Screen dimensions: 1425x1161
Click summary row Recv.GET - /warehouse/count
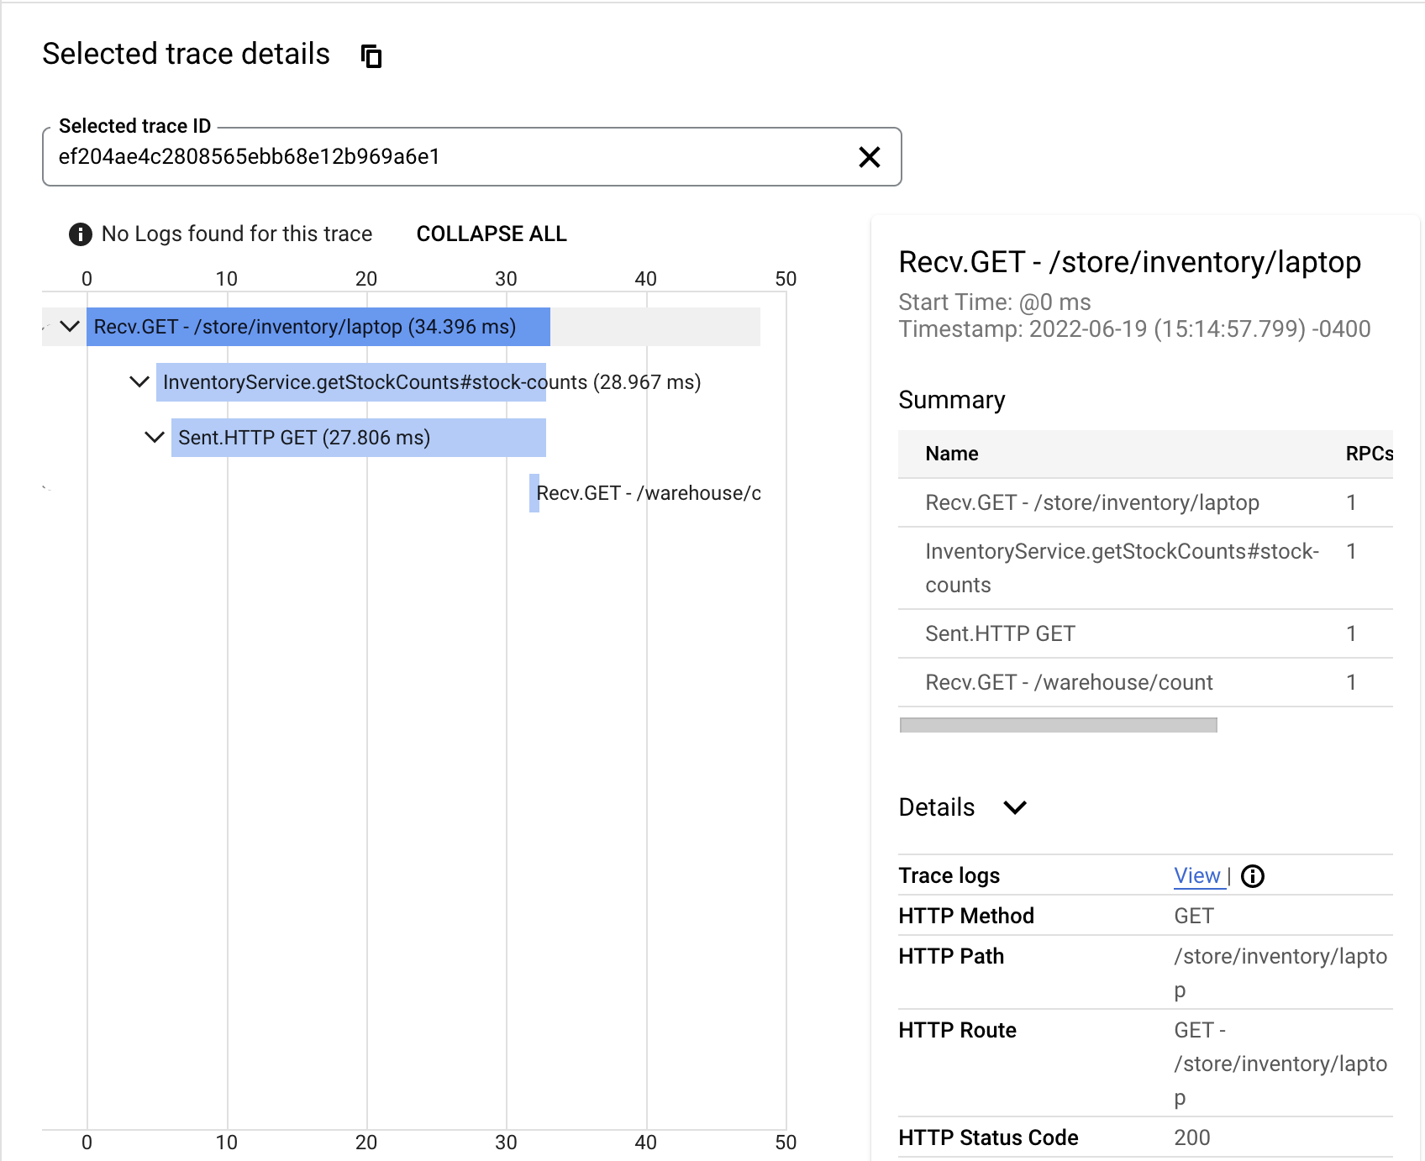click(x=1145, y=683)
